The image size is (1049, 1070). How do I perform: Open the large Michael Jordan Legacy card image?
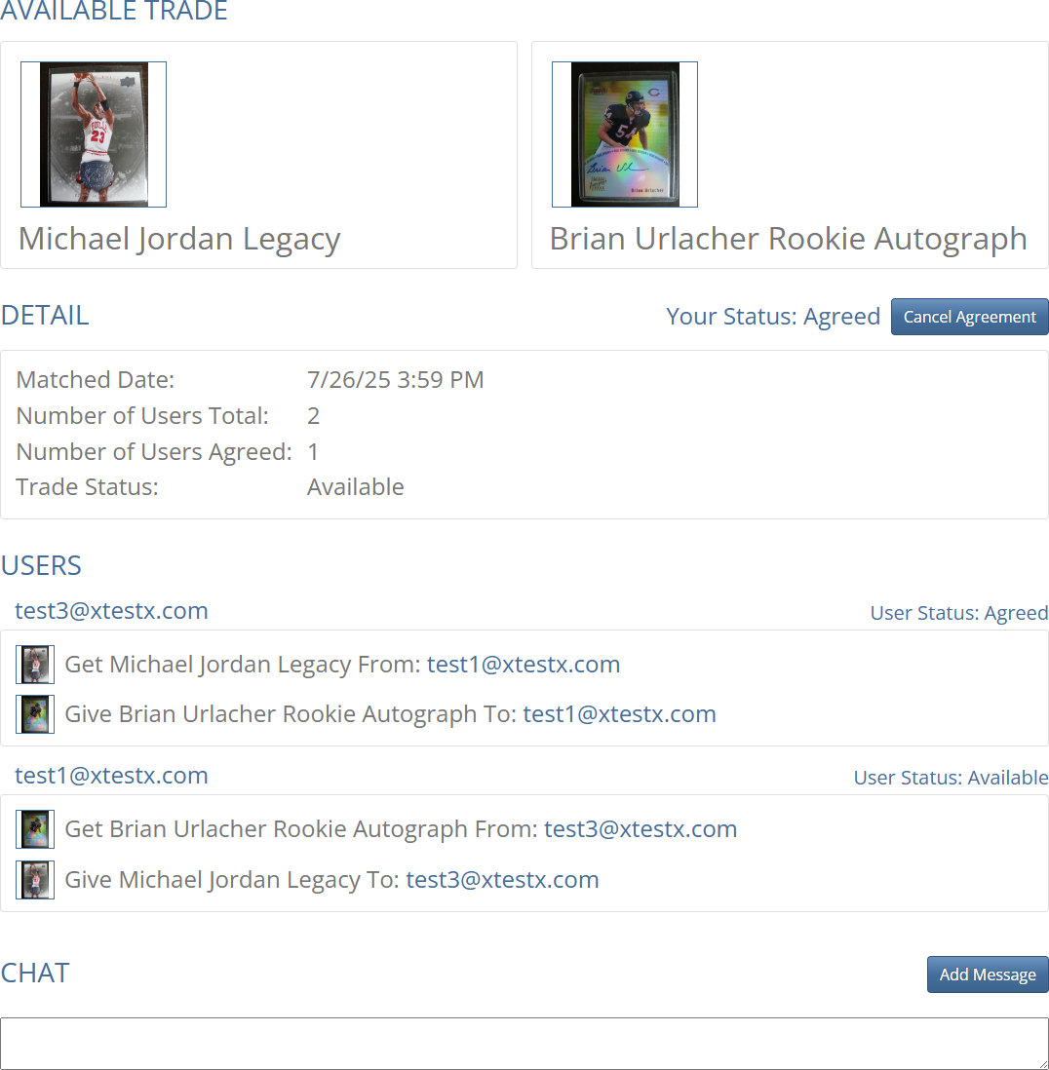[94, 134]
